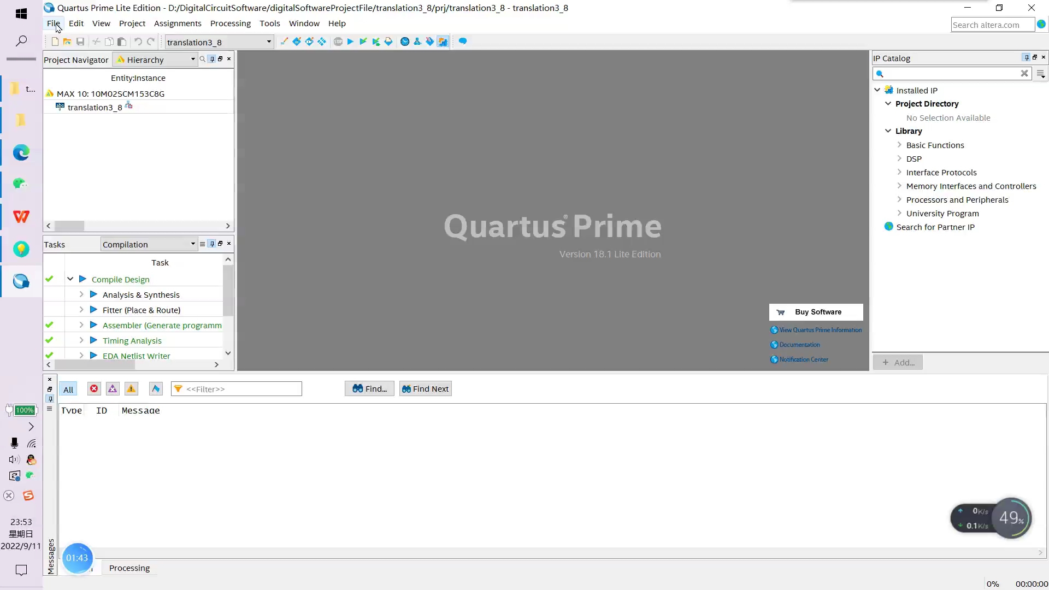Expand Memory Interfaces and Controllers
Screen dimensions: 1049x590
tap(899, 186)
